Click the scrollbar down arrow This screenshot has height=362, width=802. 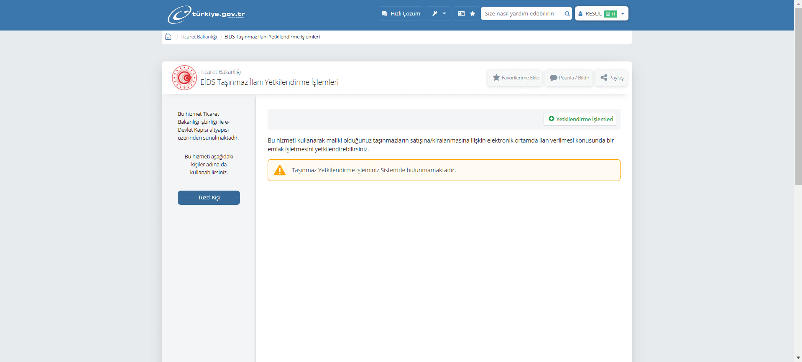pyautogui.click(x=798, y=358)
